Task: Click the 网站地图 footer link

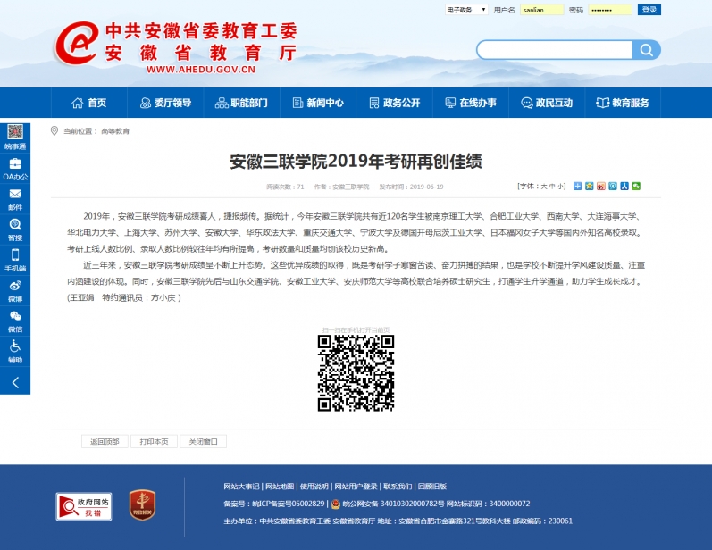Action: tap(280, 487)
